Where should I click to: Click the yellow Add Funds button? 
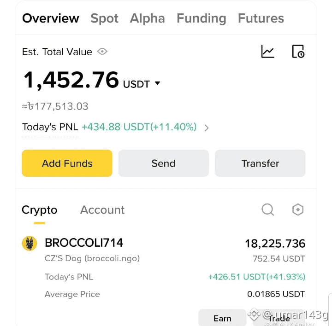67,163
